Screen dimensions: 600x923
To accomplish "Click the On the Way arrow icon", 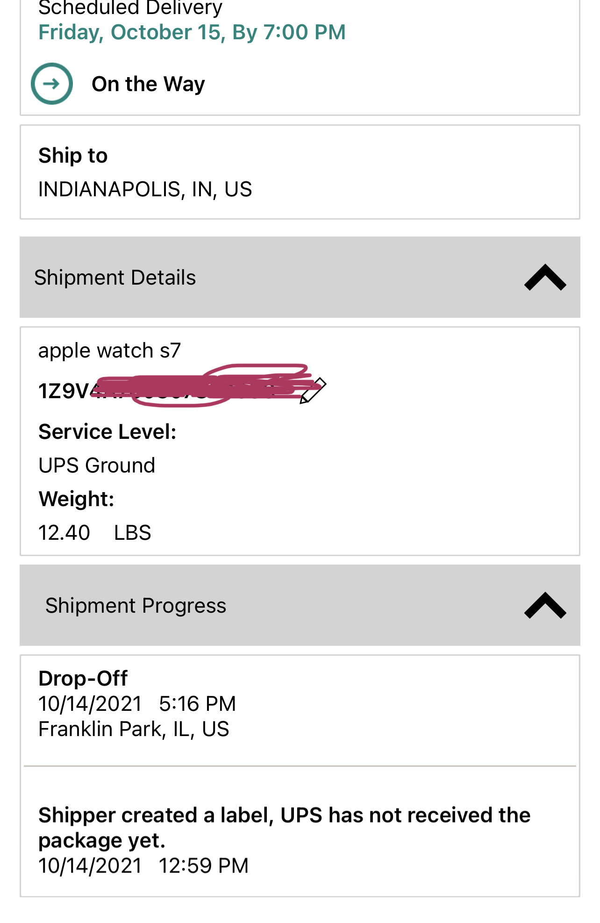I will pyautogui.click(x=52, y=84).
